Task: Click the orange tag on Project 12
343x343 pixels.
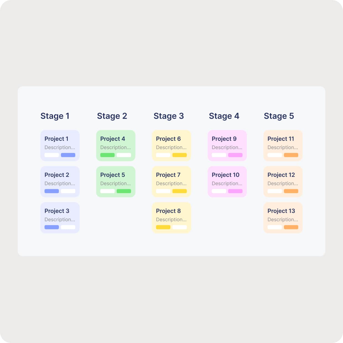Action: [x=291, y=191]
